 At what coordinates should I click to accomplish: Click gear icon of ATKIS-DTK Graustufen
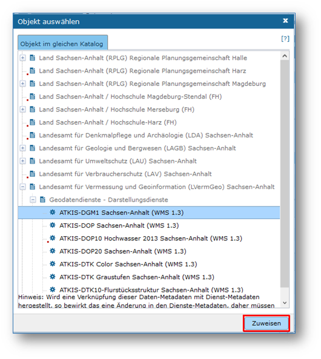pyautogui.click(x=53, y=277)
